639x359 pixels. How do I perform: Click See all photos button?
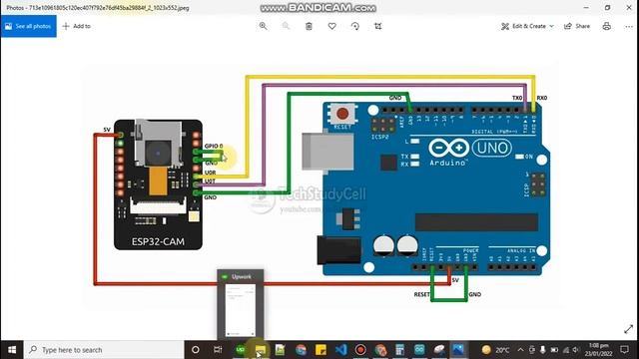click(29, 26)
